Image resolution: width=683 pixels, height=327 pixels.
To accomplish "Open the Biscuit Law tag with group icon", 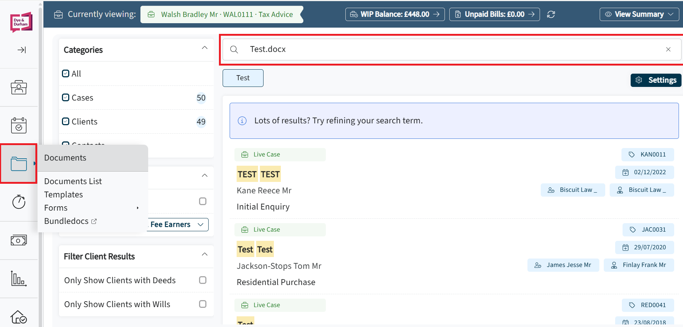I will click(573, 190).
